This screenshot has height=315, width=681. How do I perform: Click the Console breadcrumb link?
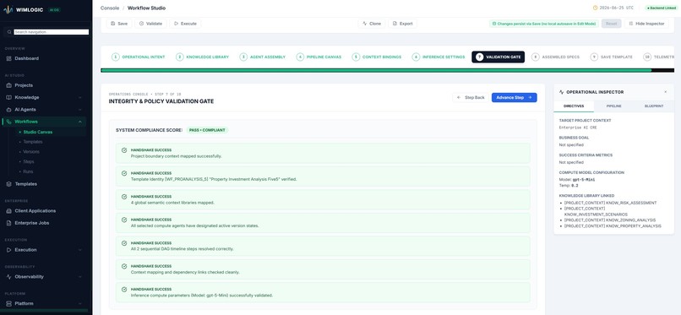[110, 8]
